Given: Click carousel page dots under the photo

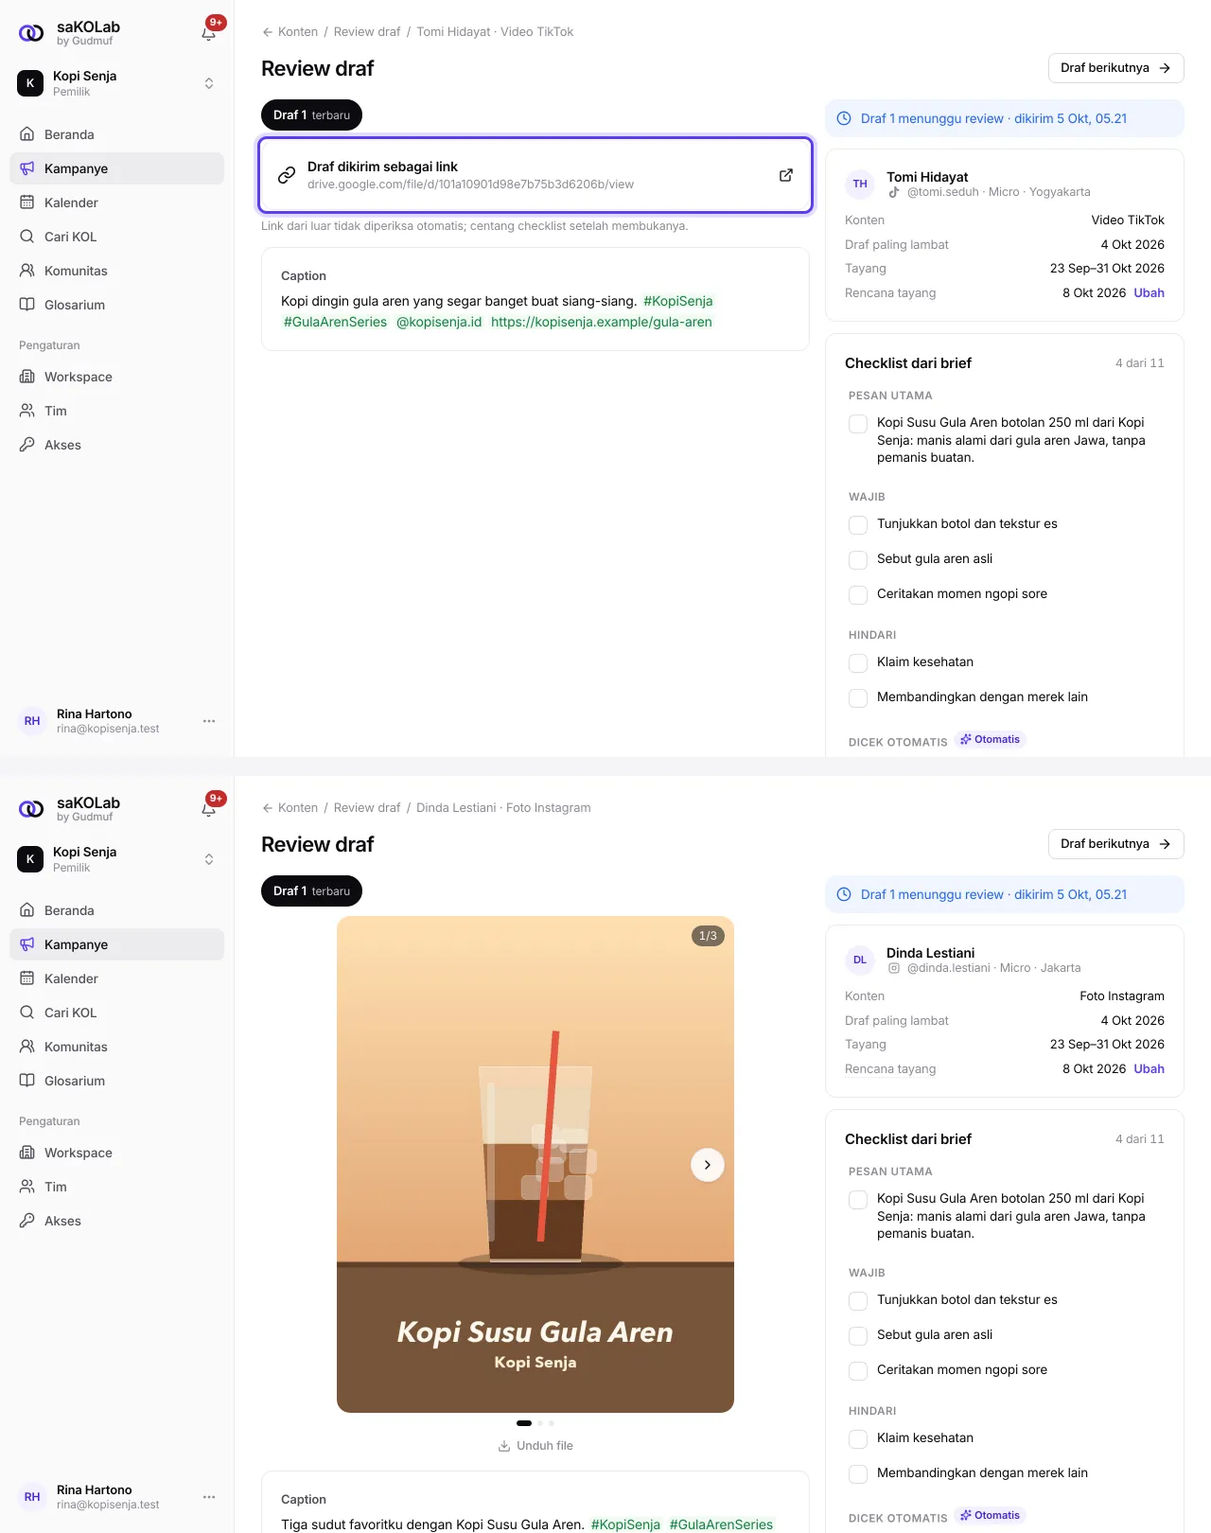Looking at the screenshot, I should (x=535, y=1423).
